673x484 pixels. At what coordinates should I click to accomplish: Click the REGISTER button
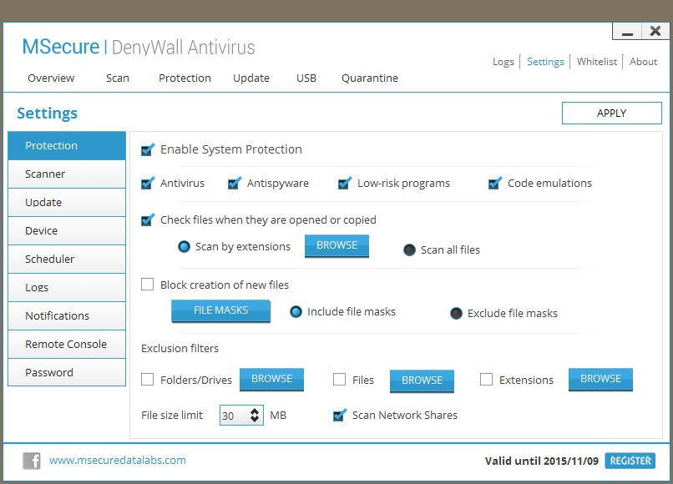(630, 461)
